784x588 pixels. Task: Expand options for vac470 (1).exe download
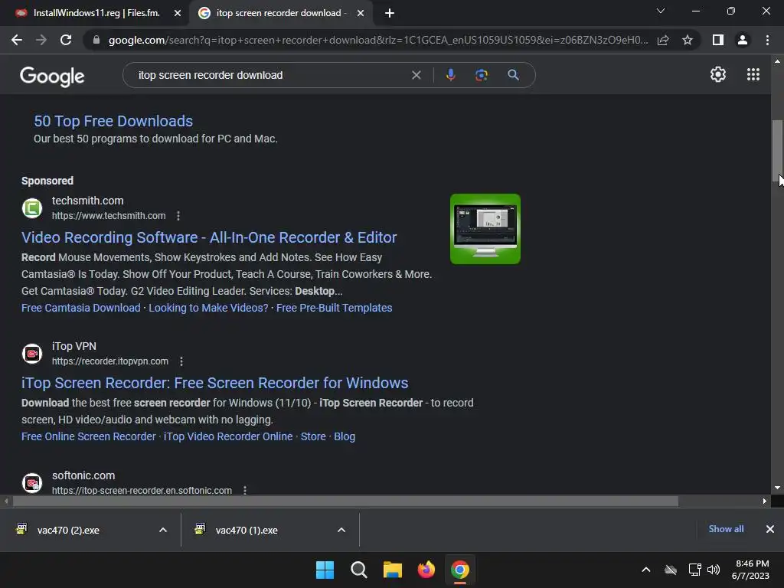click(341, 530)
